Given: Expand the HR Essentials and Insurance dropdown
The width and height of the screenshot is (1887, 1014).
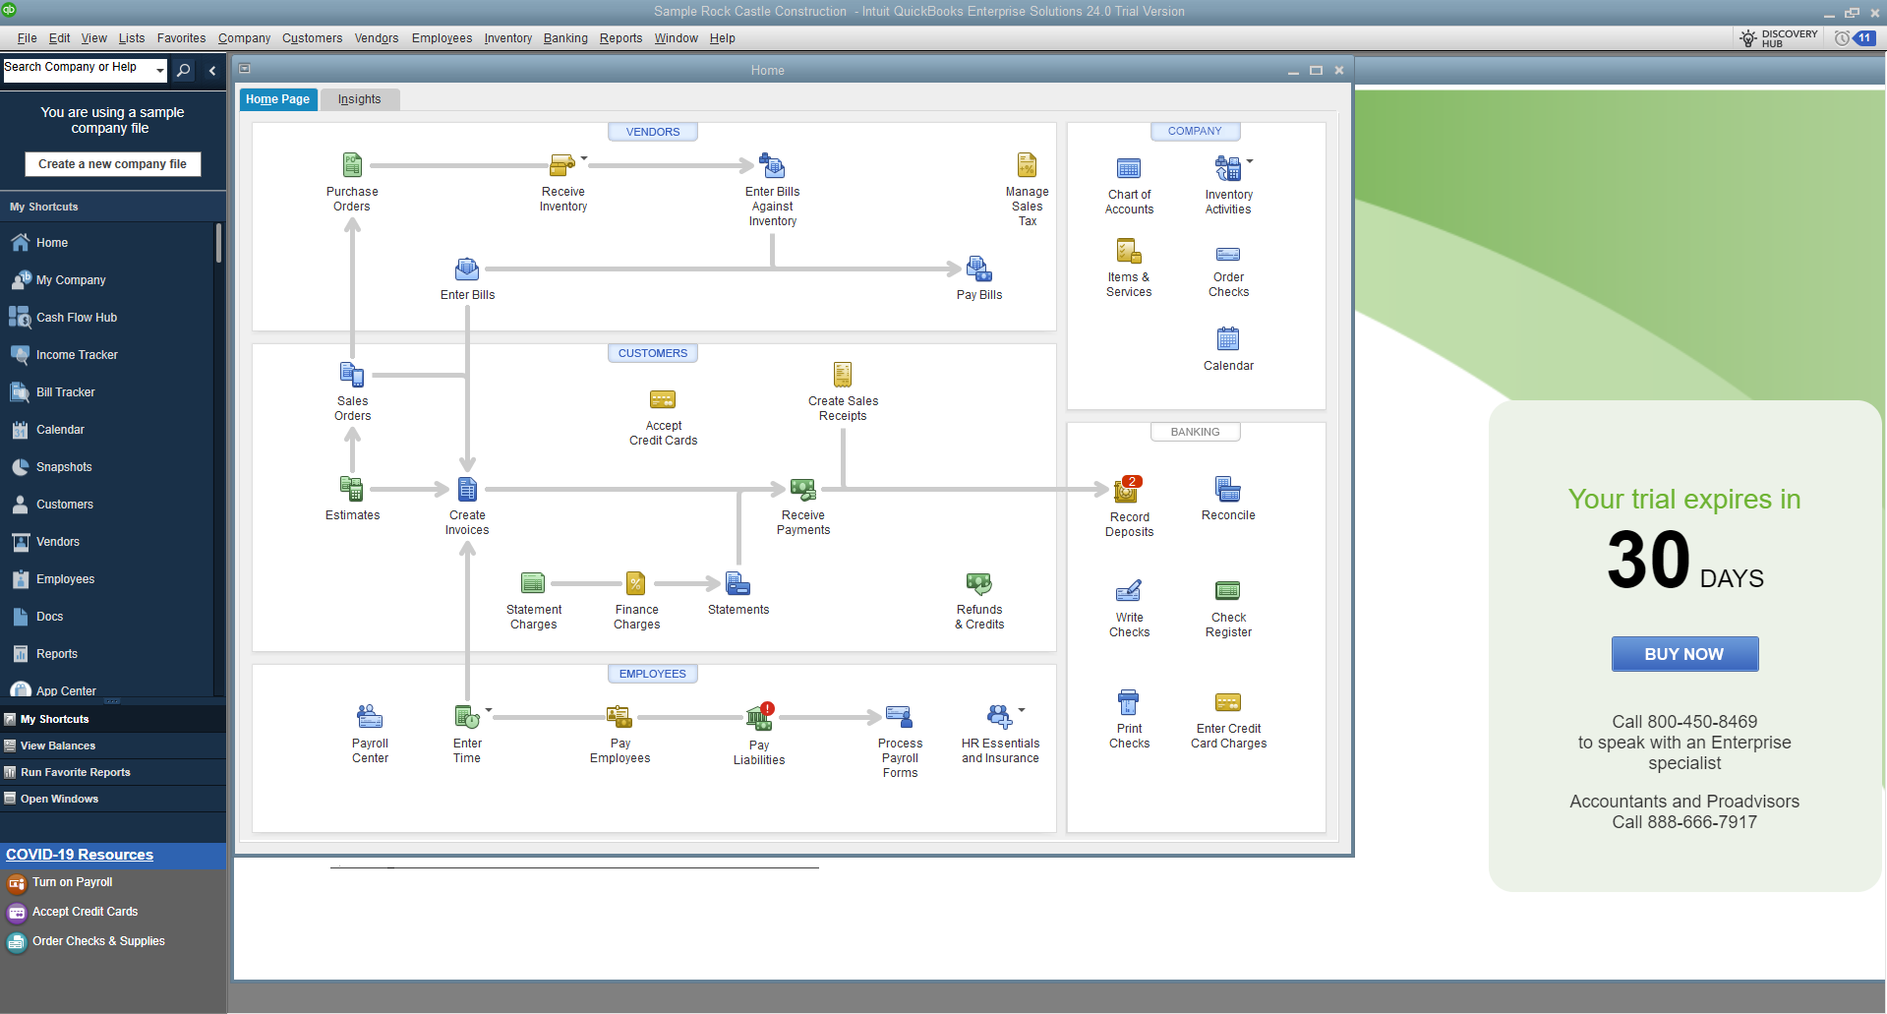Looking at the screenshot, I should (x=1023, y=707).
